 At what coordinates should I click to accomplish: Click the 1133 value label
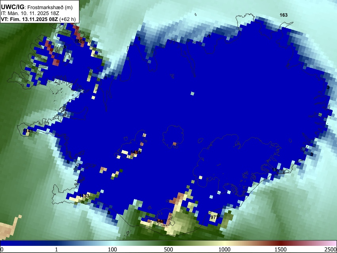84,196
